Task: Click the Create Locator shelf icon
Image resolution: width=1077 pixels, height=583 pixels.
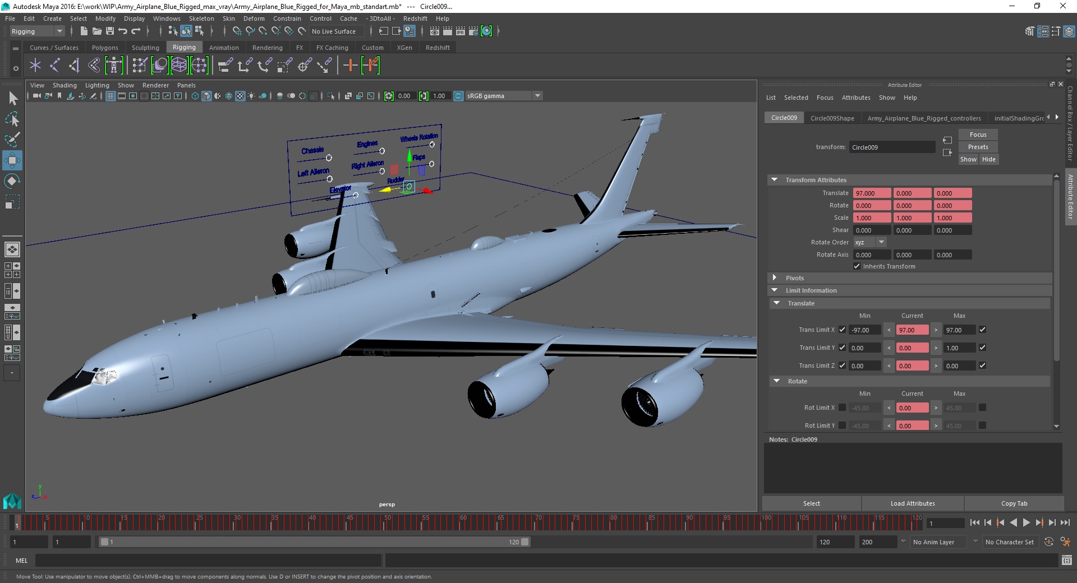Action: pos(35,66)
